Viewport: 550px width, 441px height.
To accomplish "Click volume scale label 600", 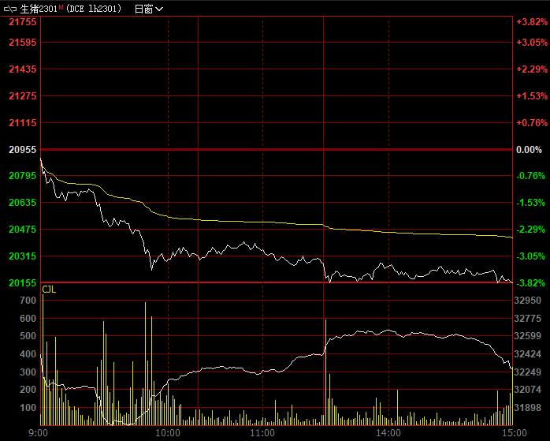I will click(28, 319).
